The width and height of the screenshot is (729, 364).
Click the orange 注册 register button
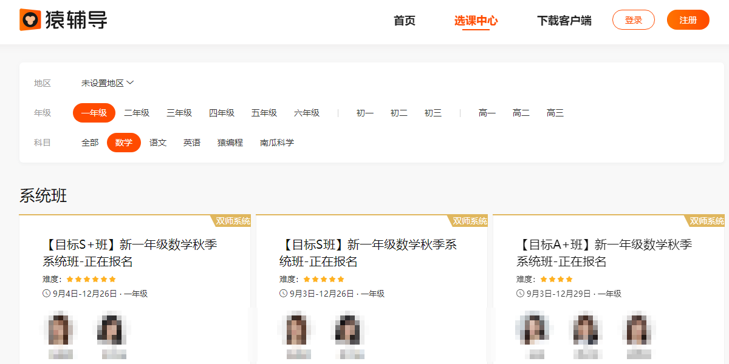[x=688, y=20]
